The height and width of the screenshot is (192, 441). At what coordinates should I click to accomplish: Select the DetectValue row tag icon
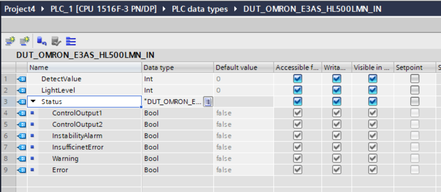[x=22, y=79]
